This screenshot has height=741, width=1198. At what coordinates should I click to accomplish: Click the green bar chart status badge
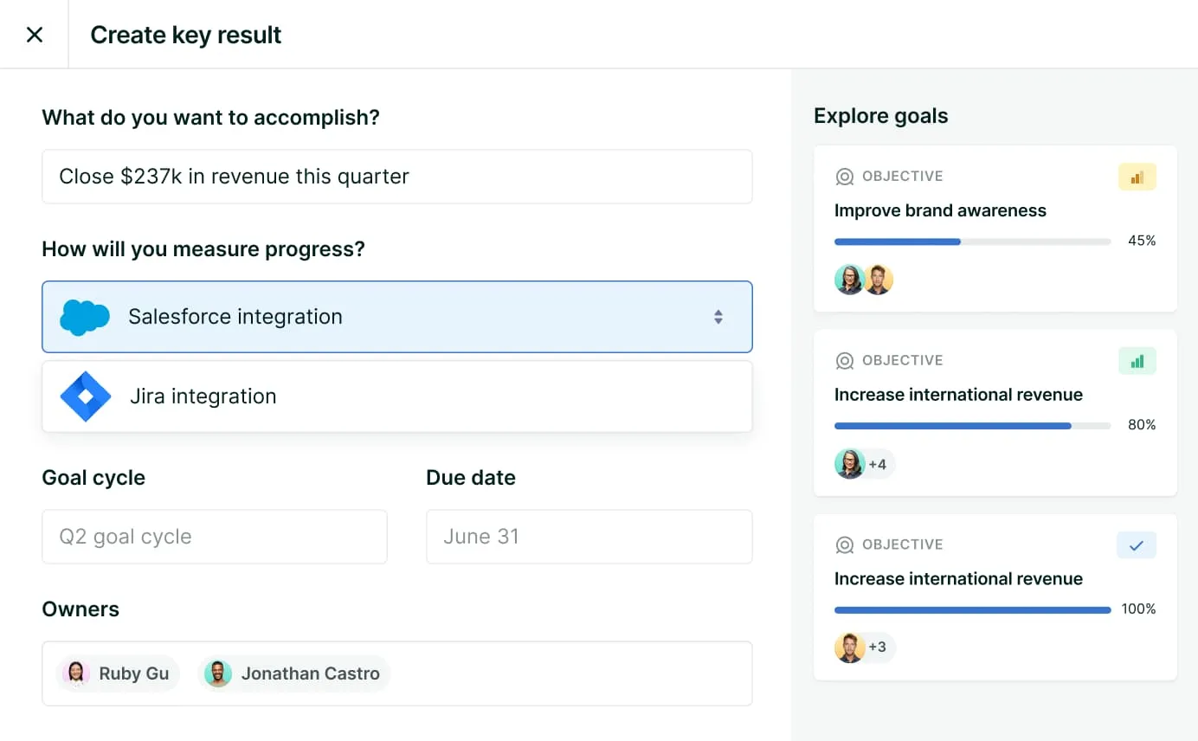click(1137, 361)
